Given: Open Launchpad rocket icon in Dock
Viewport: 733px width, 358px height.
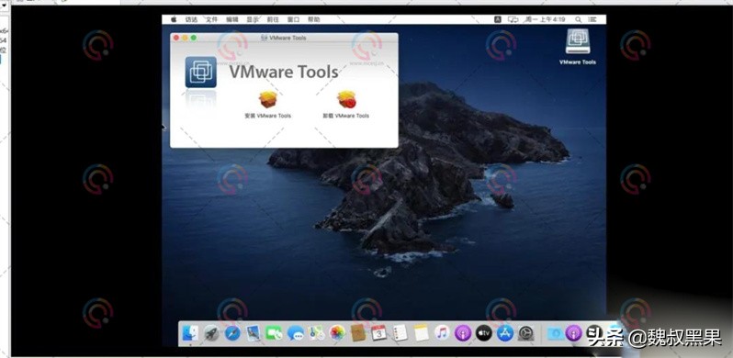Looking at the screenshot, I should pyautogui.click(x=211, y=333).
